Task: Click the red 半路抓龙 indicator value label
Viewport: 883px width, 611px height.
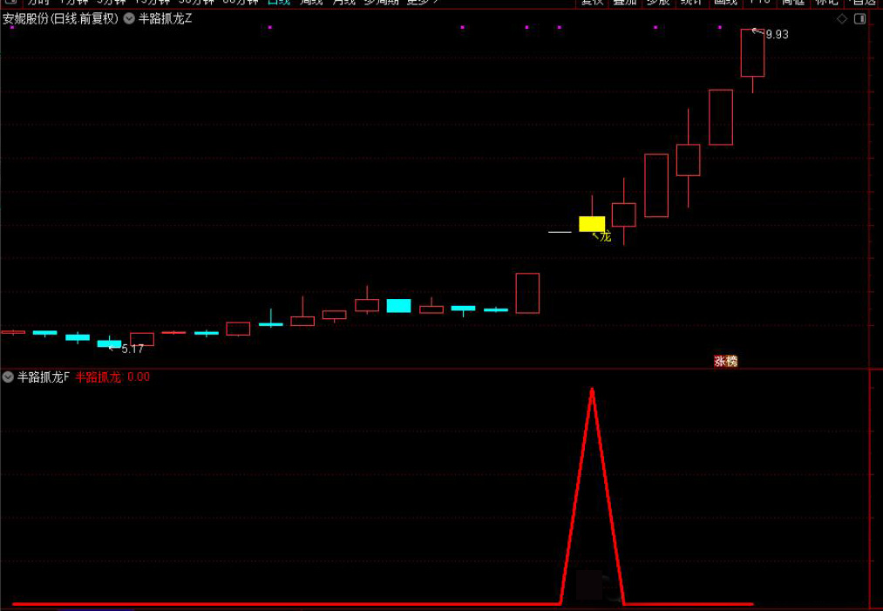Action: (x=98, y=377)
